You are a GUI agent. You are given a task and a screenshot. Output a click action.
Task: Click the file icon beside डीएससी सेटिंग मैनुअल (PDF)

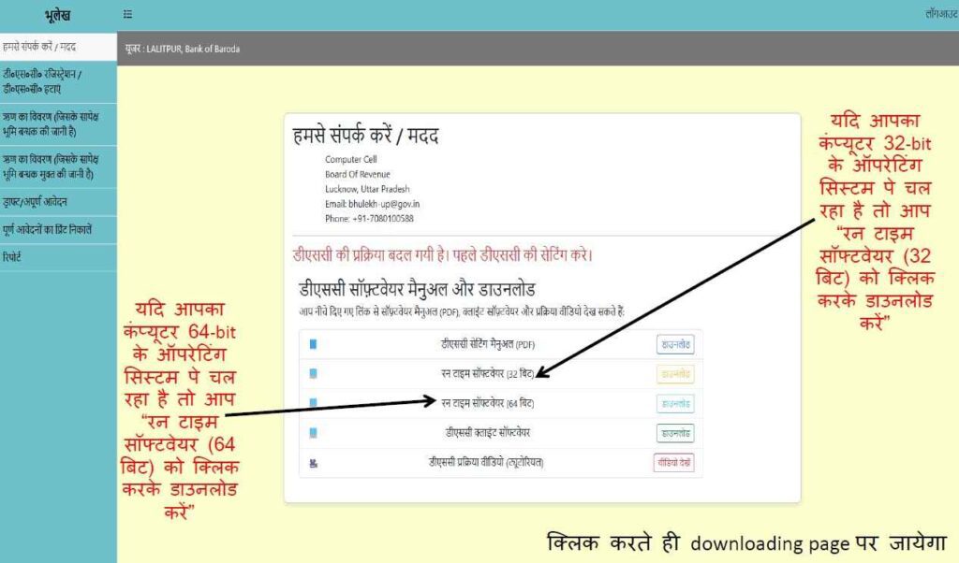[313, 344]
